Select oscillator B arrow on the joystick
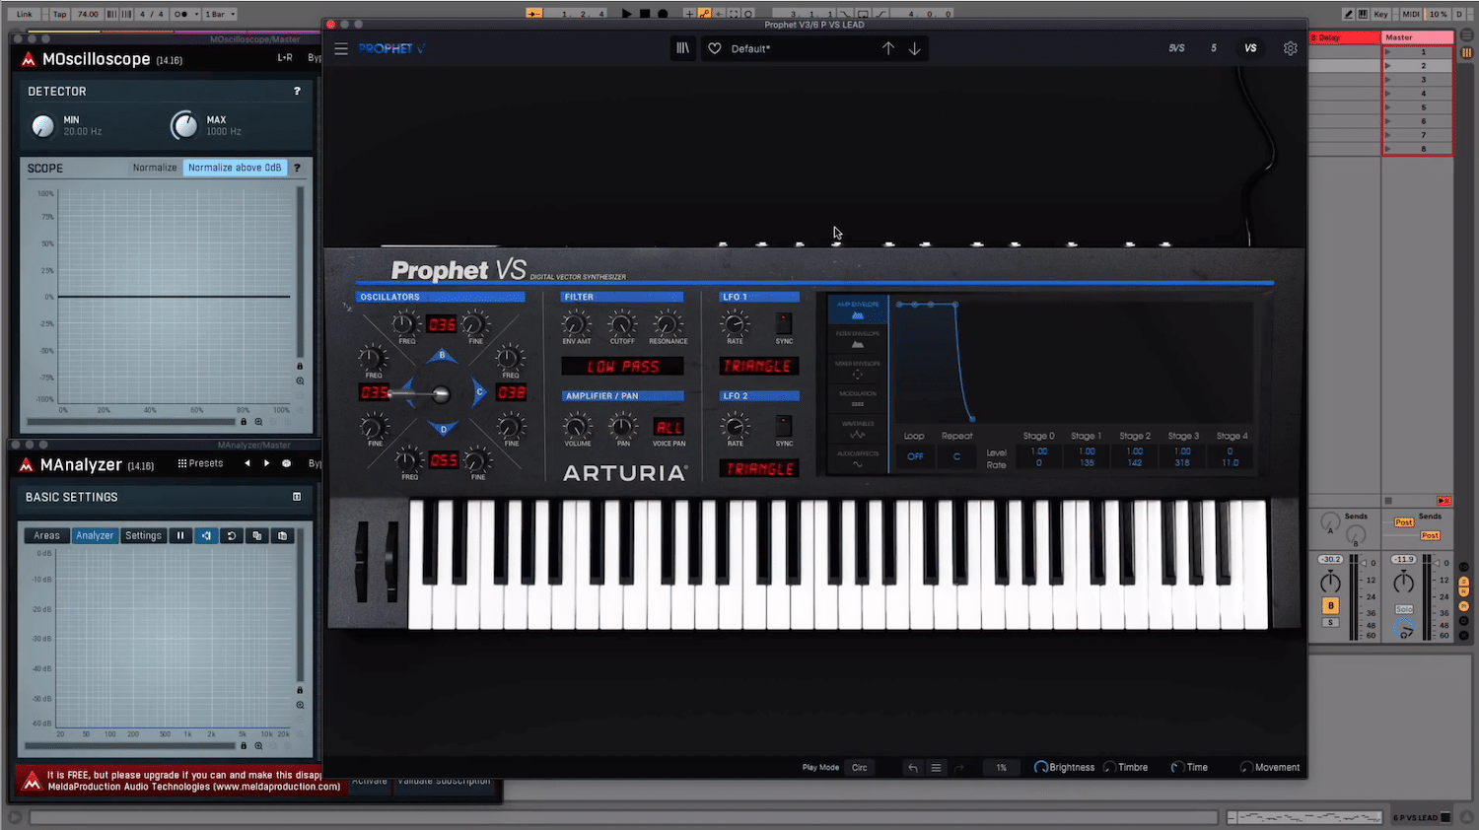The image size is (1479, 830). pyautogui.click(x=442, y=356)
